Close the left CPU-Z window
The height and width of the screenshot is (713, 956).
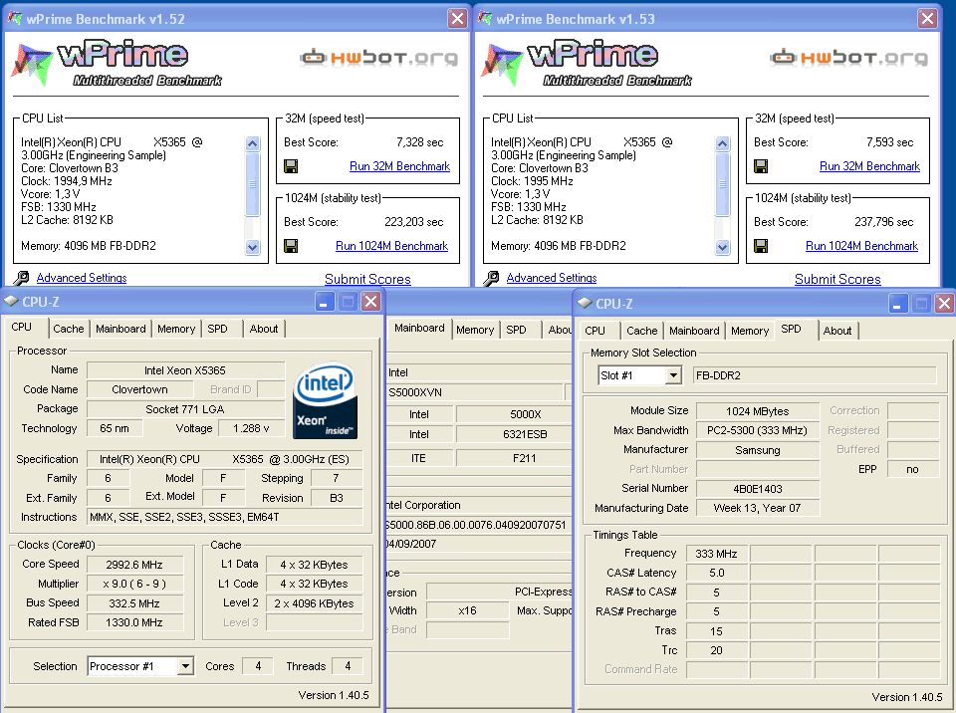pos(370,302)
